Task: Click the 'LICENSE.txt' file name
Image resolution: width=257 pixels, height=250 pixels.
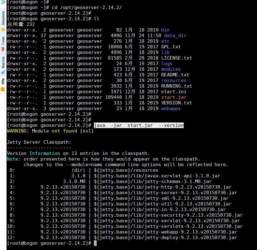Action: (x=177, y=58)
